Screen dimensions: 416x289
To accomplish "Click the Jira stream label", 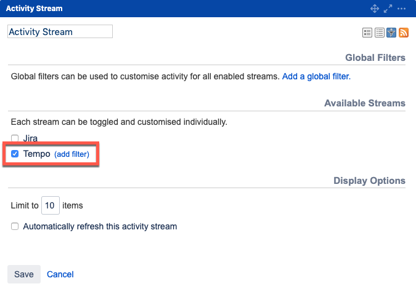I will click(31, 139).
